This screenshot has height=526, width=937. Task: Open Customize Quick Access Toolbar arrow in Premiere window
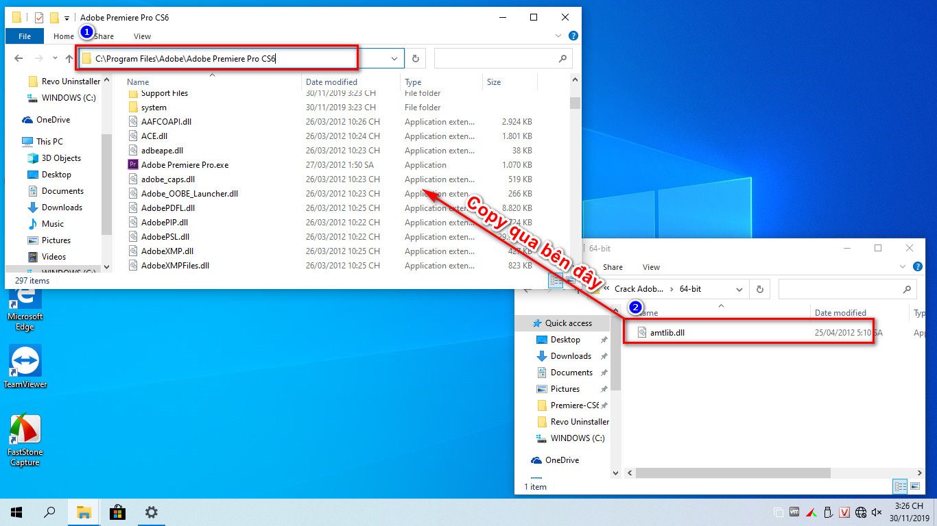pyautogui.click(x=67, y=18)
